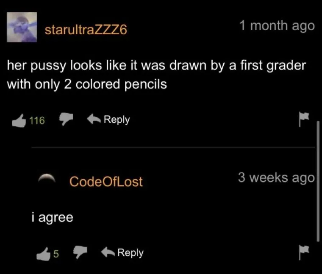Open starultraZZZ6's profile picture

point(22,27)
